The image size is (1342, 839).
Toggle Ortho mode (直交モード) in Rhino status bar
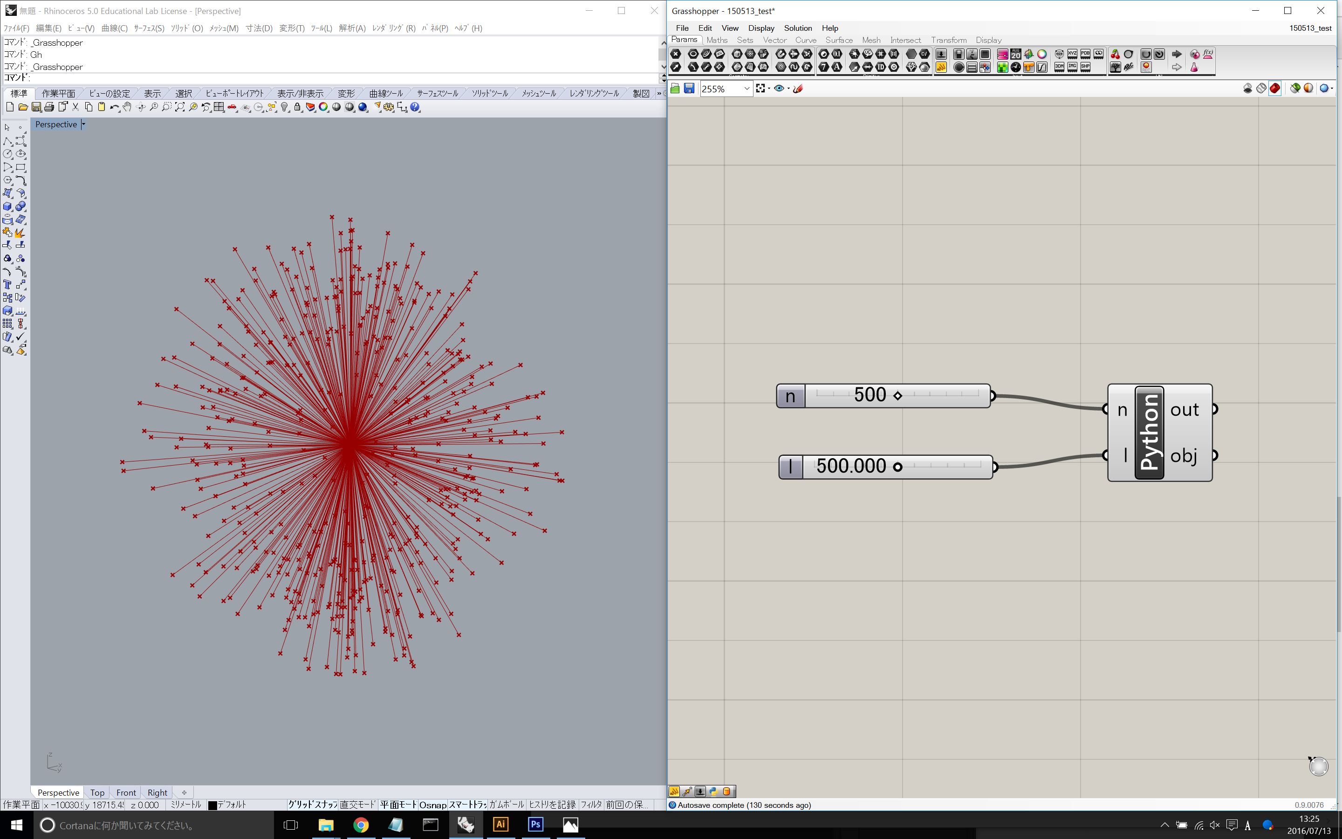(x=358, y=805)
